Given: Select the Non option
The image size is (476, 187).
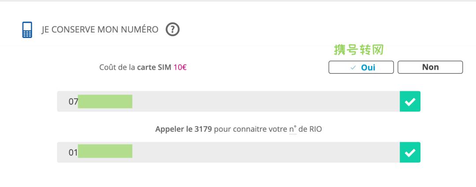Looking at the screenshot, I should 430,67.
